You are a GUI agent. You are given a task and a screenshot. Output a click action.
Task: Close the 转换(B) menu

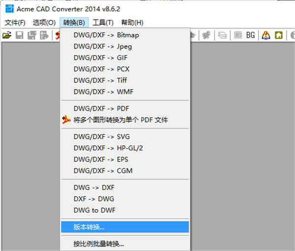click(74, 23)
